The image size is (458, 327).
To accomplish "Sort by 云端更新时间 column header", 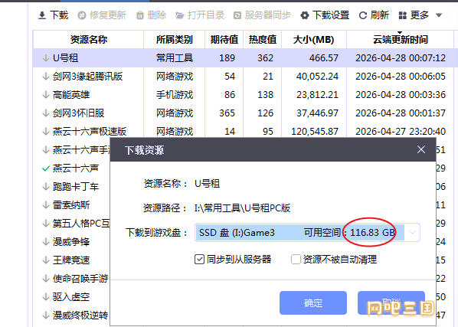I will (x=400, y=39).
